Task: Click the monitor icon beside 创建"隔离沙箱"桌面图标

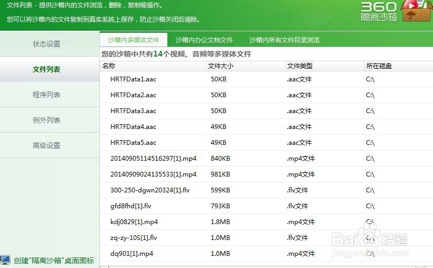Action: coord(5,260)
